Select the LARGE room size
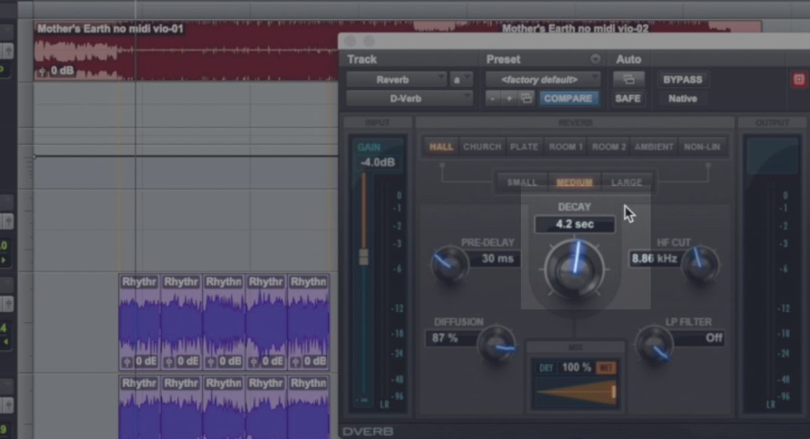The image size is (810, 439). click(x=627, y=181)
